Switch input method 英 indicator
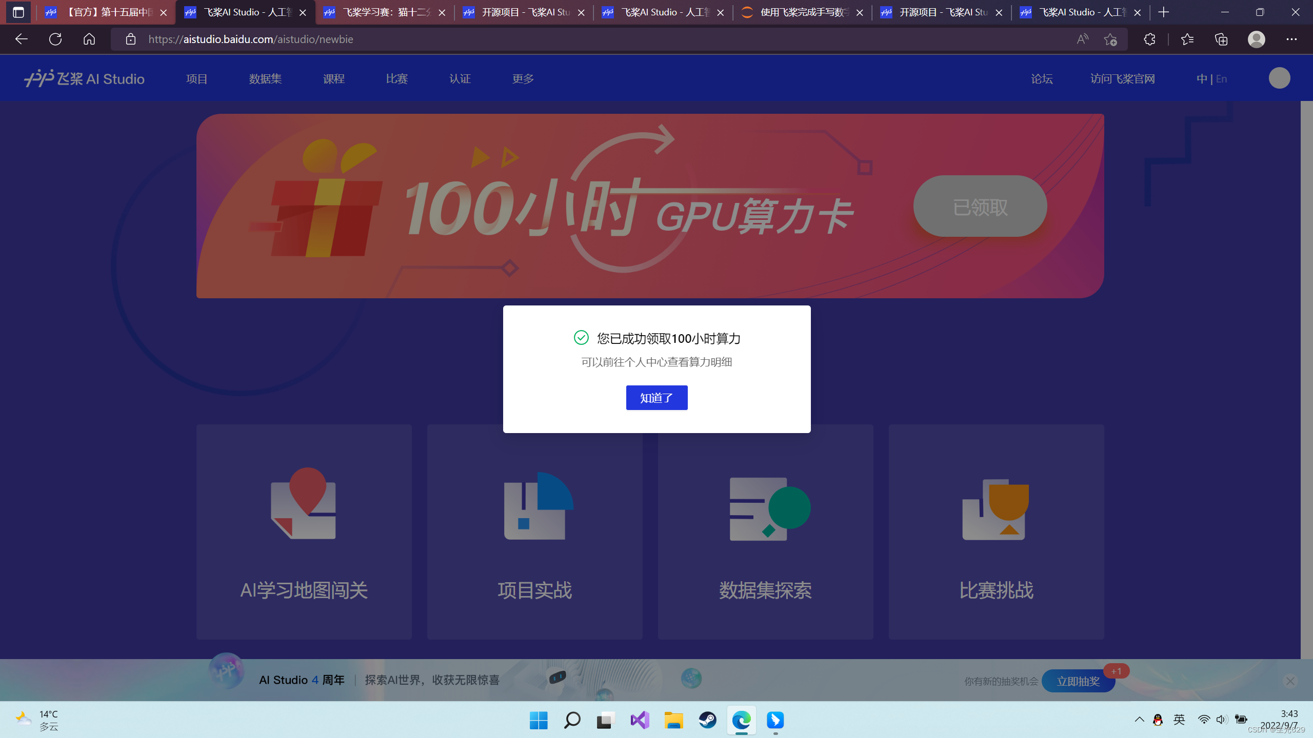 1179,720
